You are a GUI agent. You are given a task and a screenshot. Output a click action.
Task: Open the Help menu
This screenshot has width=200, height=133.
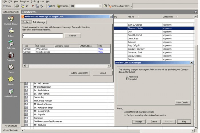click(48, 1)
